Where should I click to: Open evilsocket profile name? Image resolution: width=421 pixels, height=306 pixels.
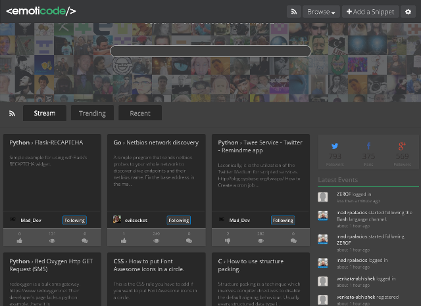(x=136, y=220)
